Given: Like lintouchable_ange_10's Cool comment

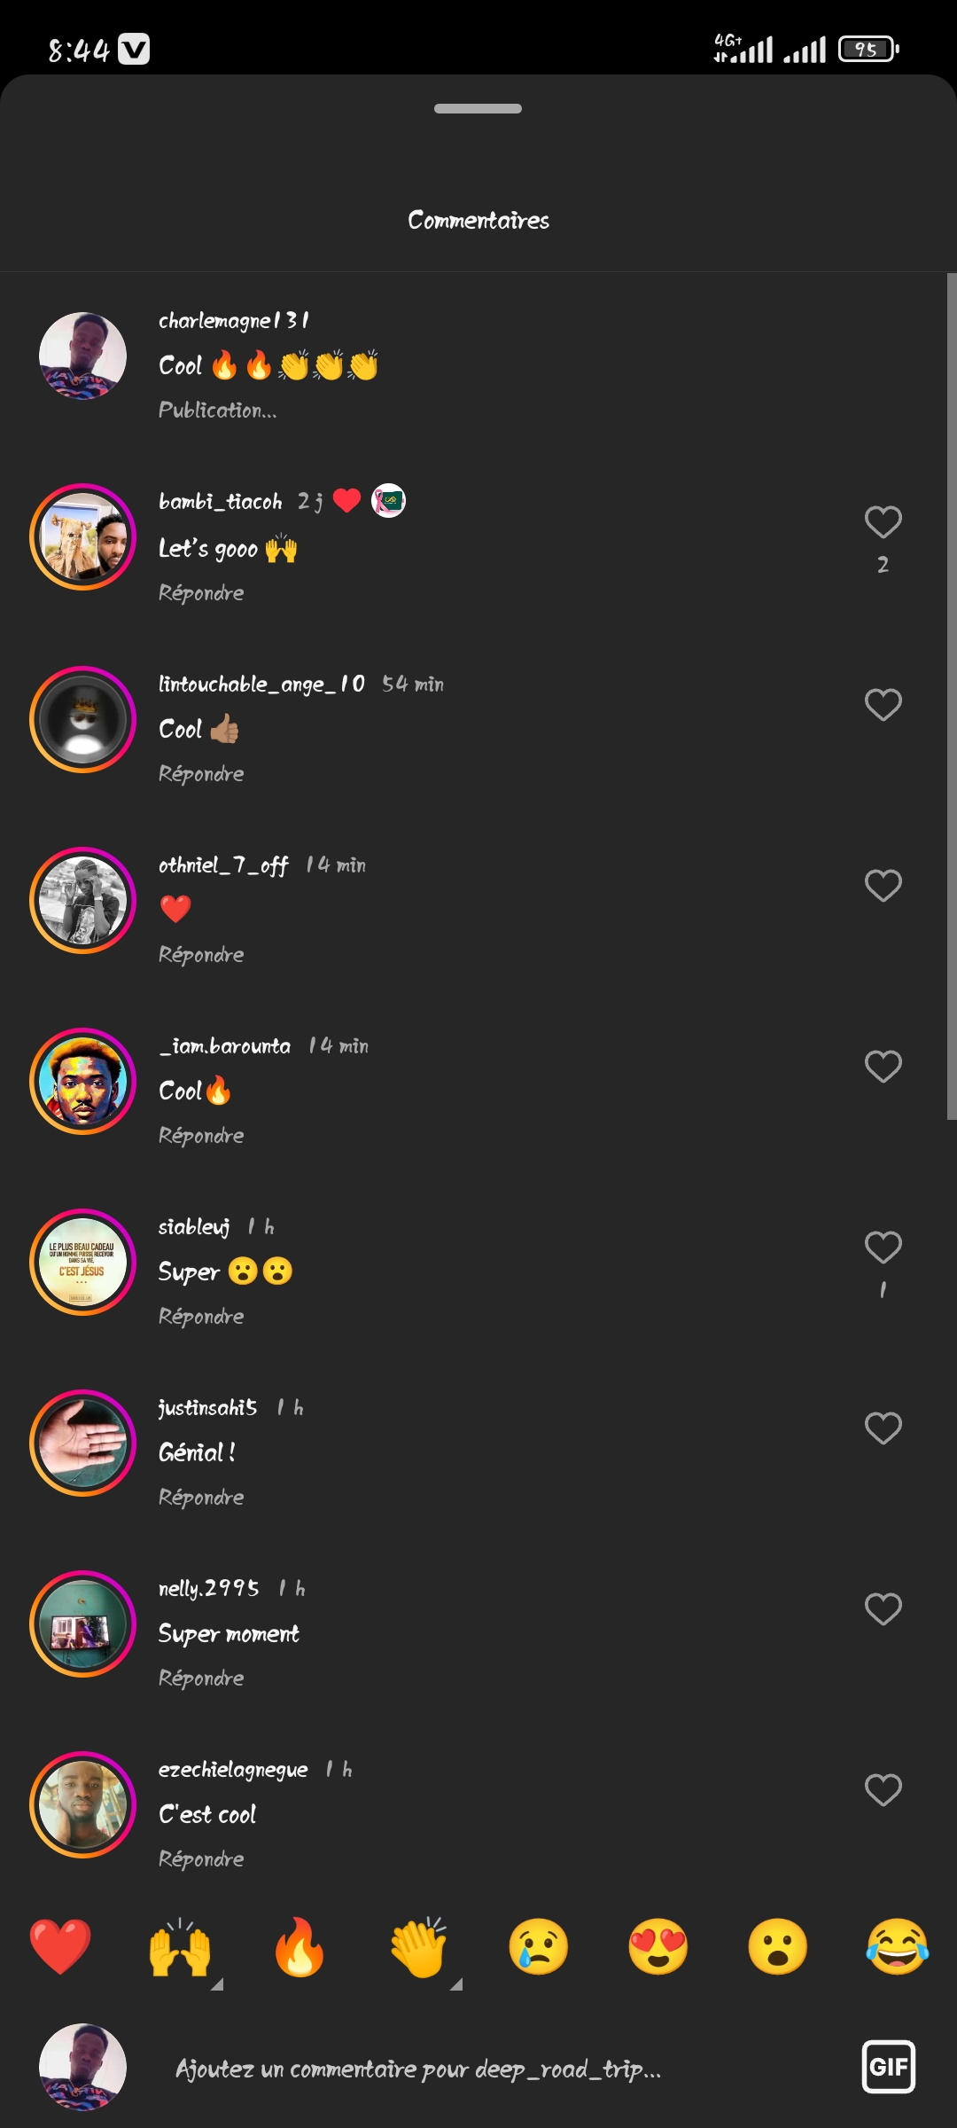Looking at the screenshot, I should point(883,705).
